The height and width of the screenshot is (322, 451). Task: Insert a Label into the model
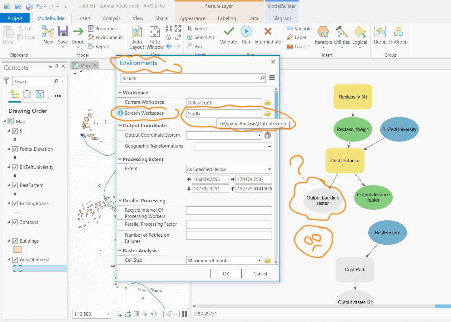point(296,37)
